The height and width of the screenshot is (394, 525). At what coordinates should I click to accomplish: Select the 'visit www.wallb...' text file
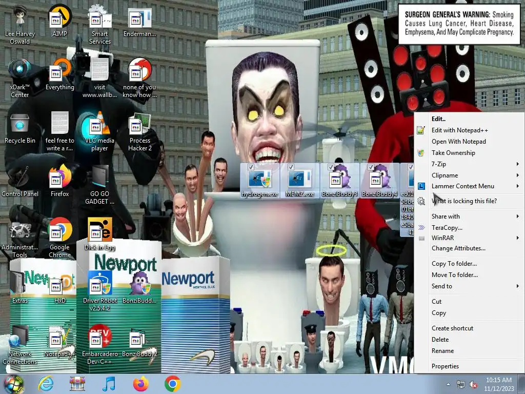coord(100,78)
